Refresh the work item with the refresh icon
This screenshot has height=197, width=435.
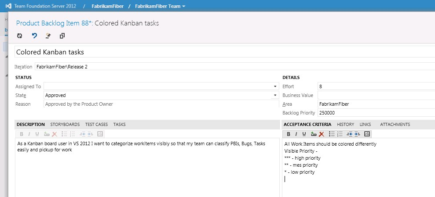point(19,36)
